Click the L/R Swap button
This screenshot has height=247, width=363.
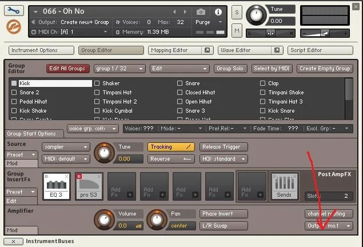(224, 226)
